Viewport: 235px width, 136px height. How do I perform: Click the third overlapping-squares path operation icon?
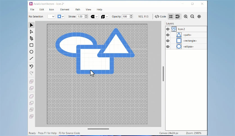click(x=31, y=96)
